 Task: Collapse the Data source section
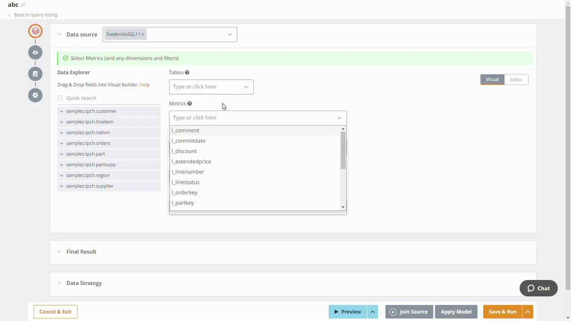click(x=59, y=34)
